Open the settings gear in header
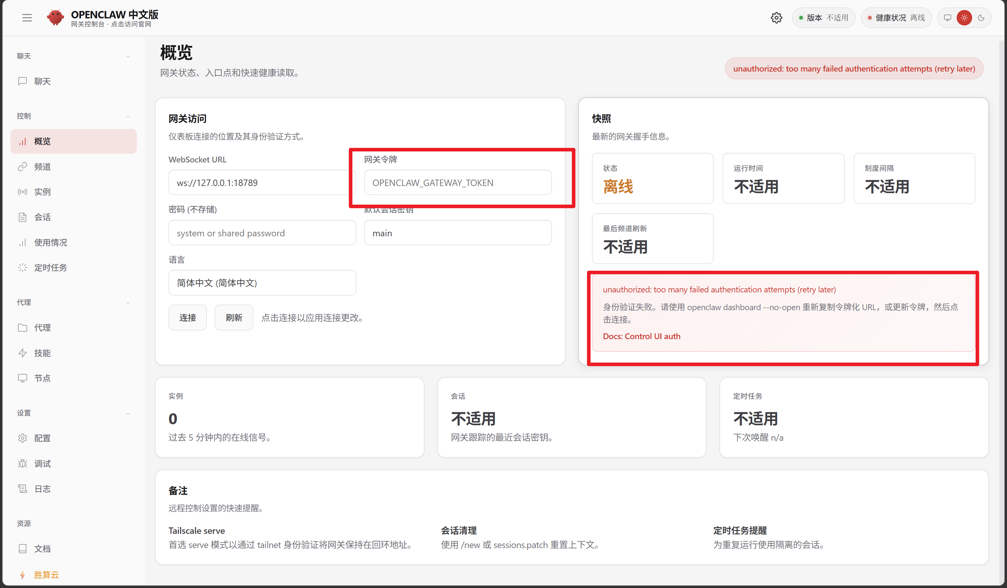 pyautogui.click(x=776, y=17)
